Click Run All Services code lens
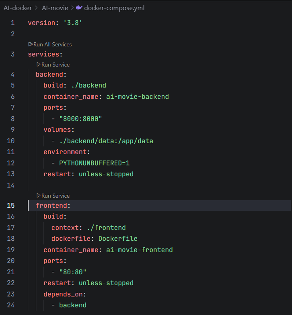 50,44
